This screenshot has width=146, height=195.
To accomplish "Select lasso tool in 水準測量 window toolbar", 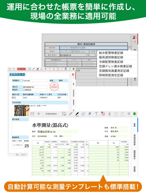I will click(64, 114).
